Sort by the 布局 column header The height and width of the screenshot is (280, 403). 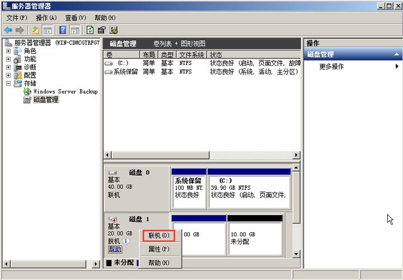[149, 55]
